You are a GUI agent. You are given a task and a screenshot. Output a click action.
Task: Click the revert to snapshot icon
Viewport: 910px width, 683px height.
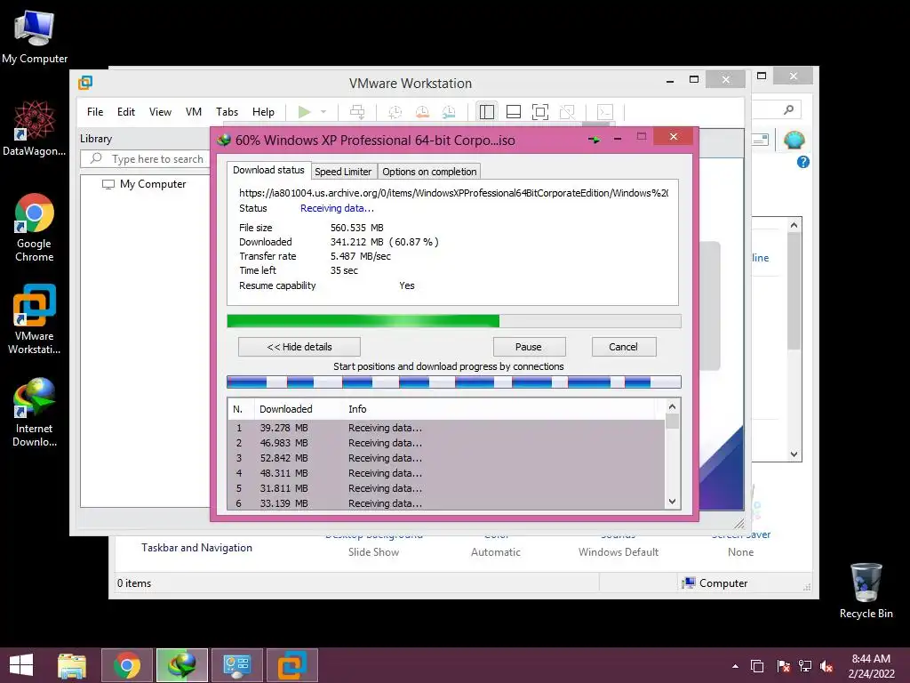point(422,111)
